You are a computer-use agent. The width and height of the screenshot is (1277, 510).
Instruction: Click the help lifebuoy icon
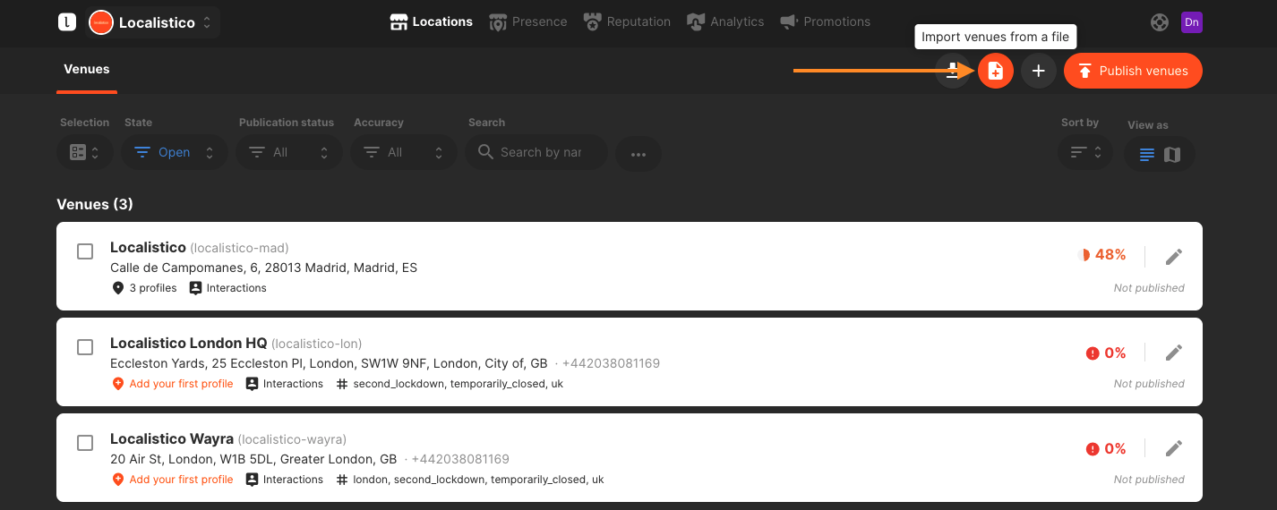1160,22
